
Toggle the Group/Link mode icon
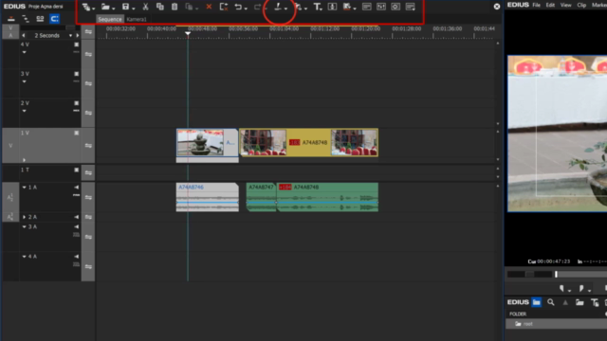(40, 19)
